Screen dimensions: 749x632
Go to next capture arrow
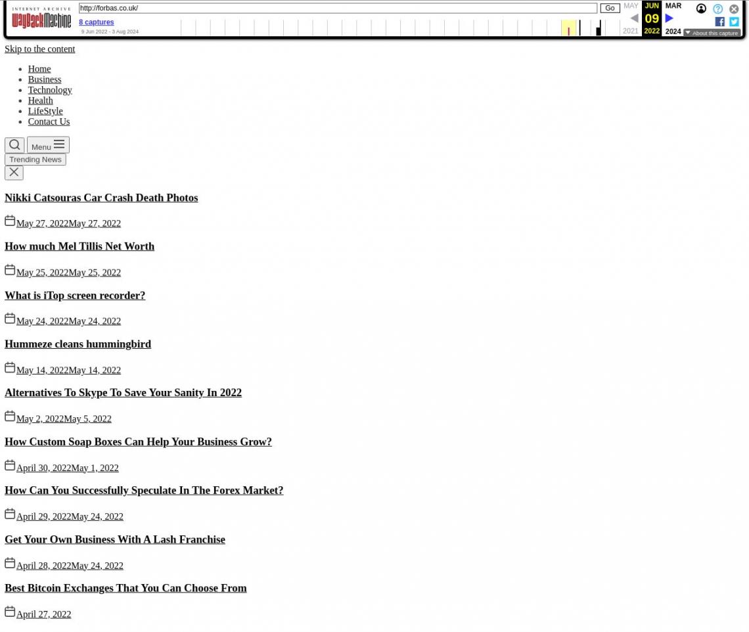pyautogui.click(x=669, y=18)
